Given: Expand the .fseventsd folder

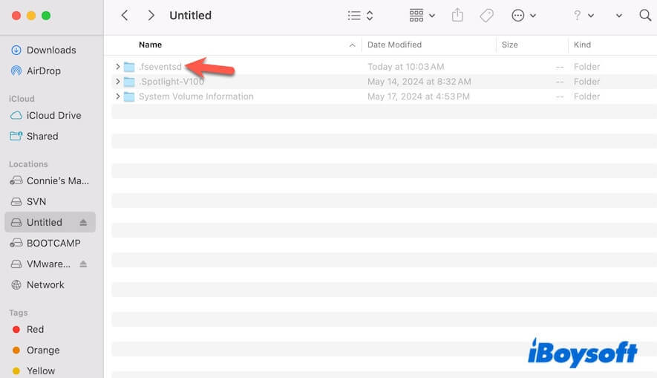Looking at the screenshot, I should click(118, 67).
